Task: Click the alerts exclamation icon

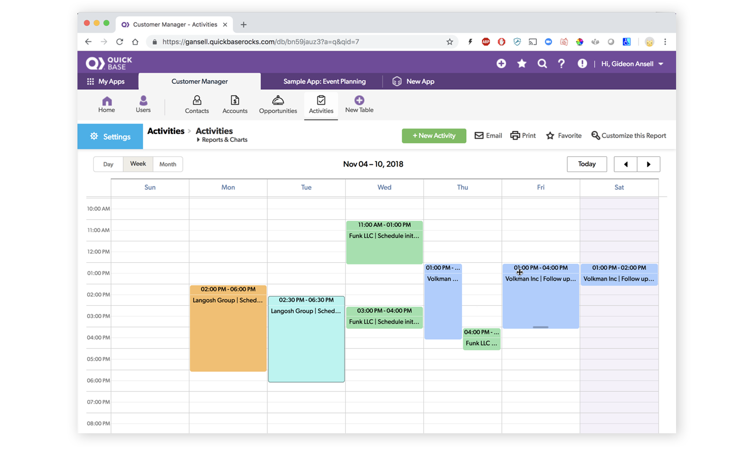Action: tap(582, 63)
